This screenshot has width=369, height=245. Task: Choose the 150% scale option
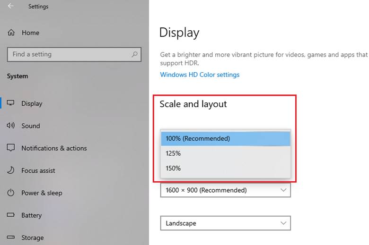click(x=225, y=168)
